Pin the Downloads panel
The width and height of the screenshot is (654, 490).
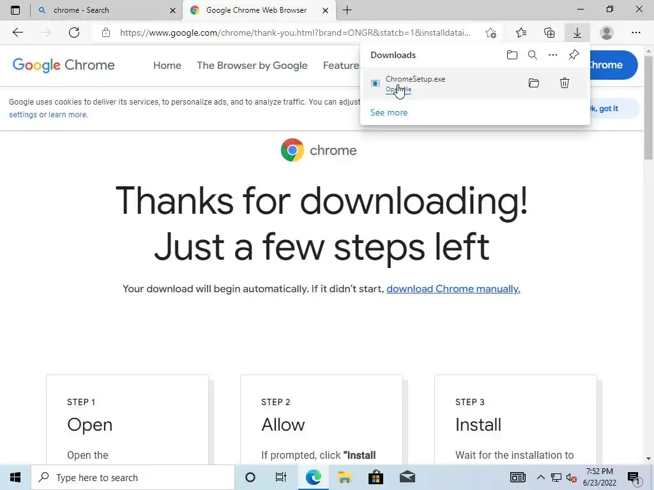[574, 55]
